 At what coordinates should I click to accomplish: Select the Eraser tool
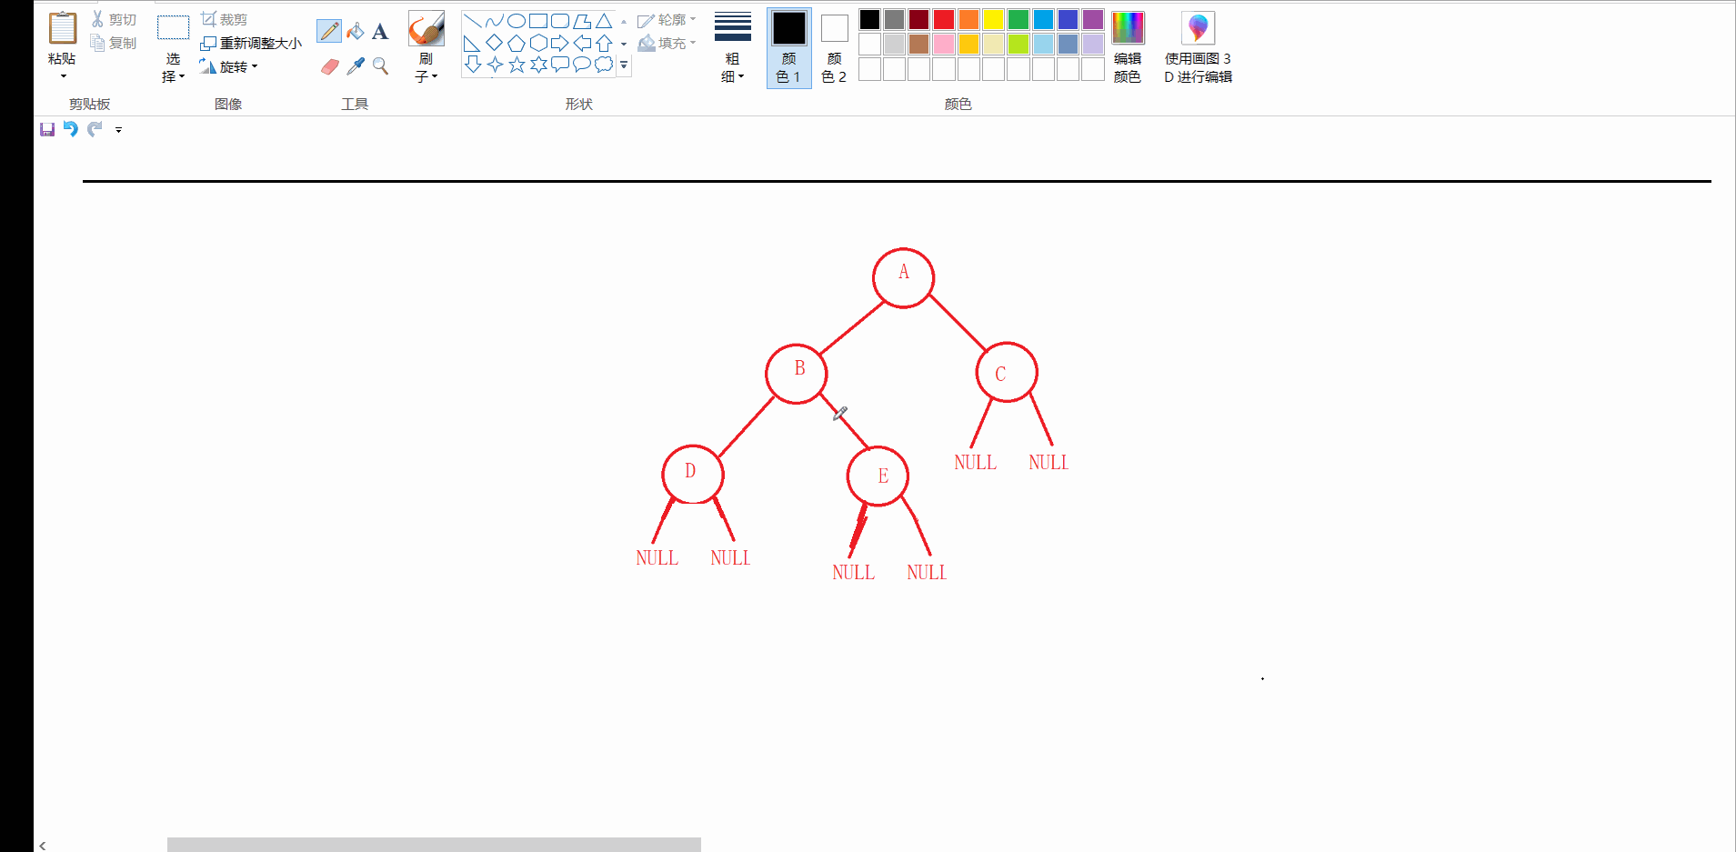328,65
